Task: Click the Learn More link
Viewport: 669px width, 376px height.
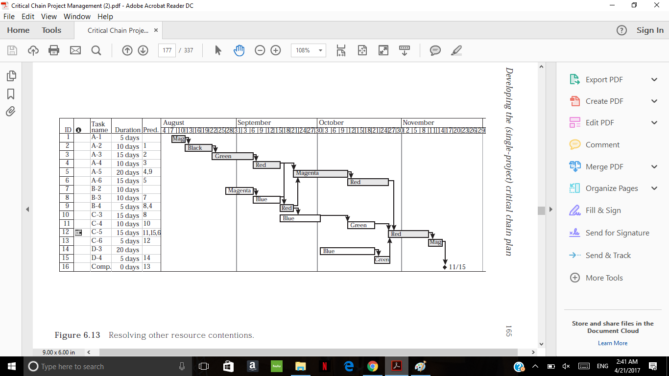Action: pyautogui.click(x=612, y=343)
